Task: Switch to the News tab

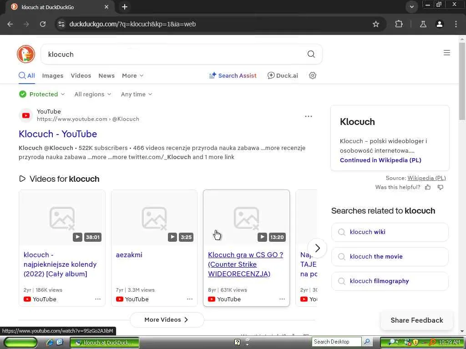Action: 106,76
